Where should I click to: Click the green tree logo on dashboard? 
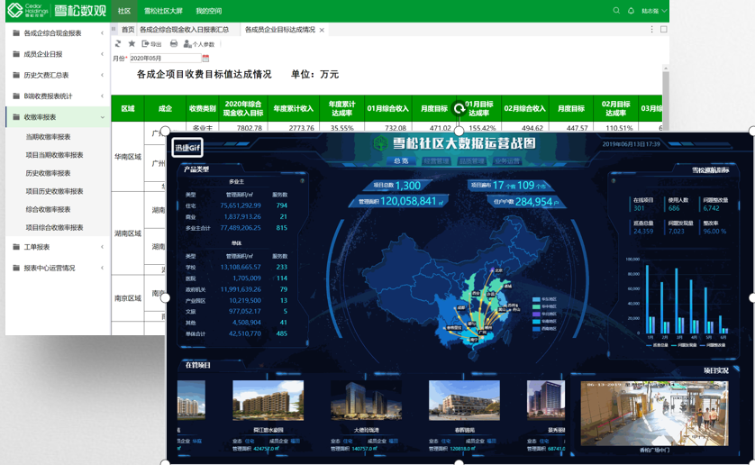click(380, 143)
